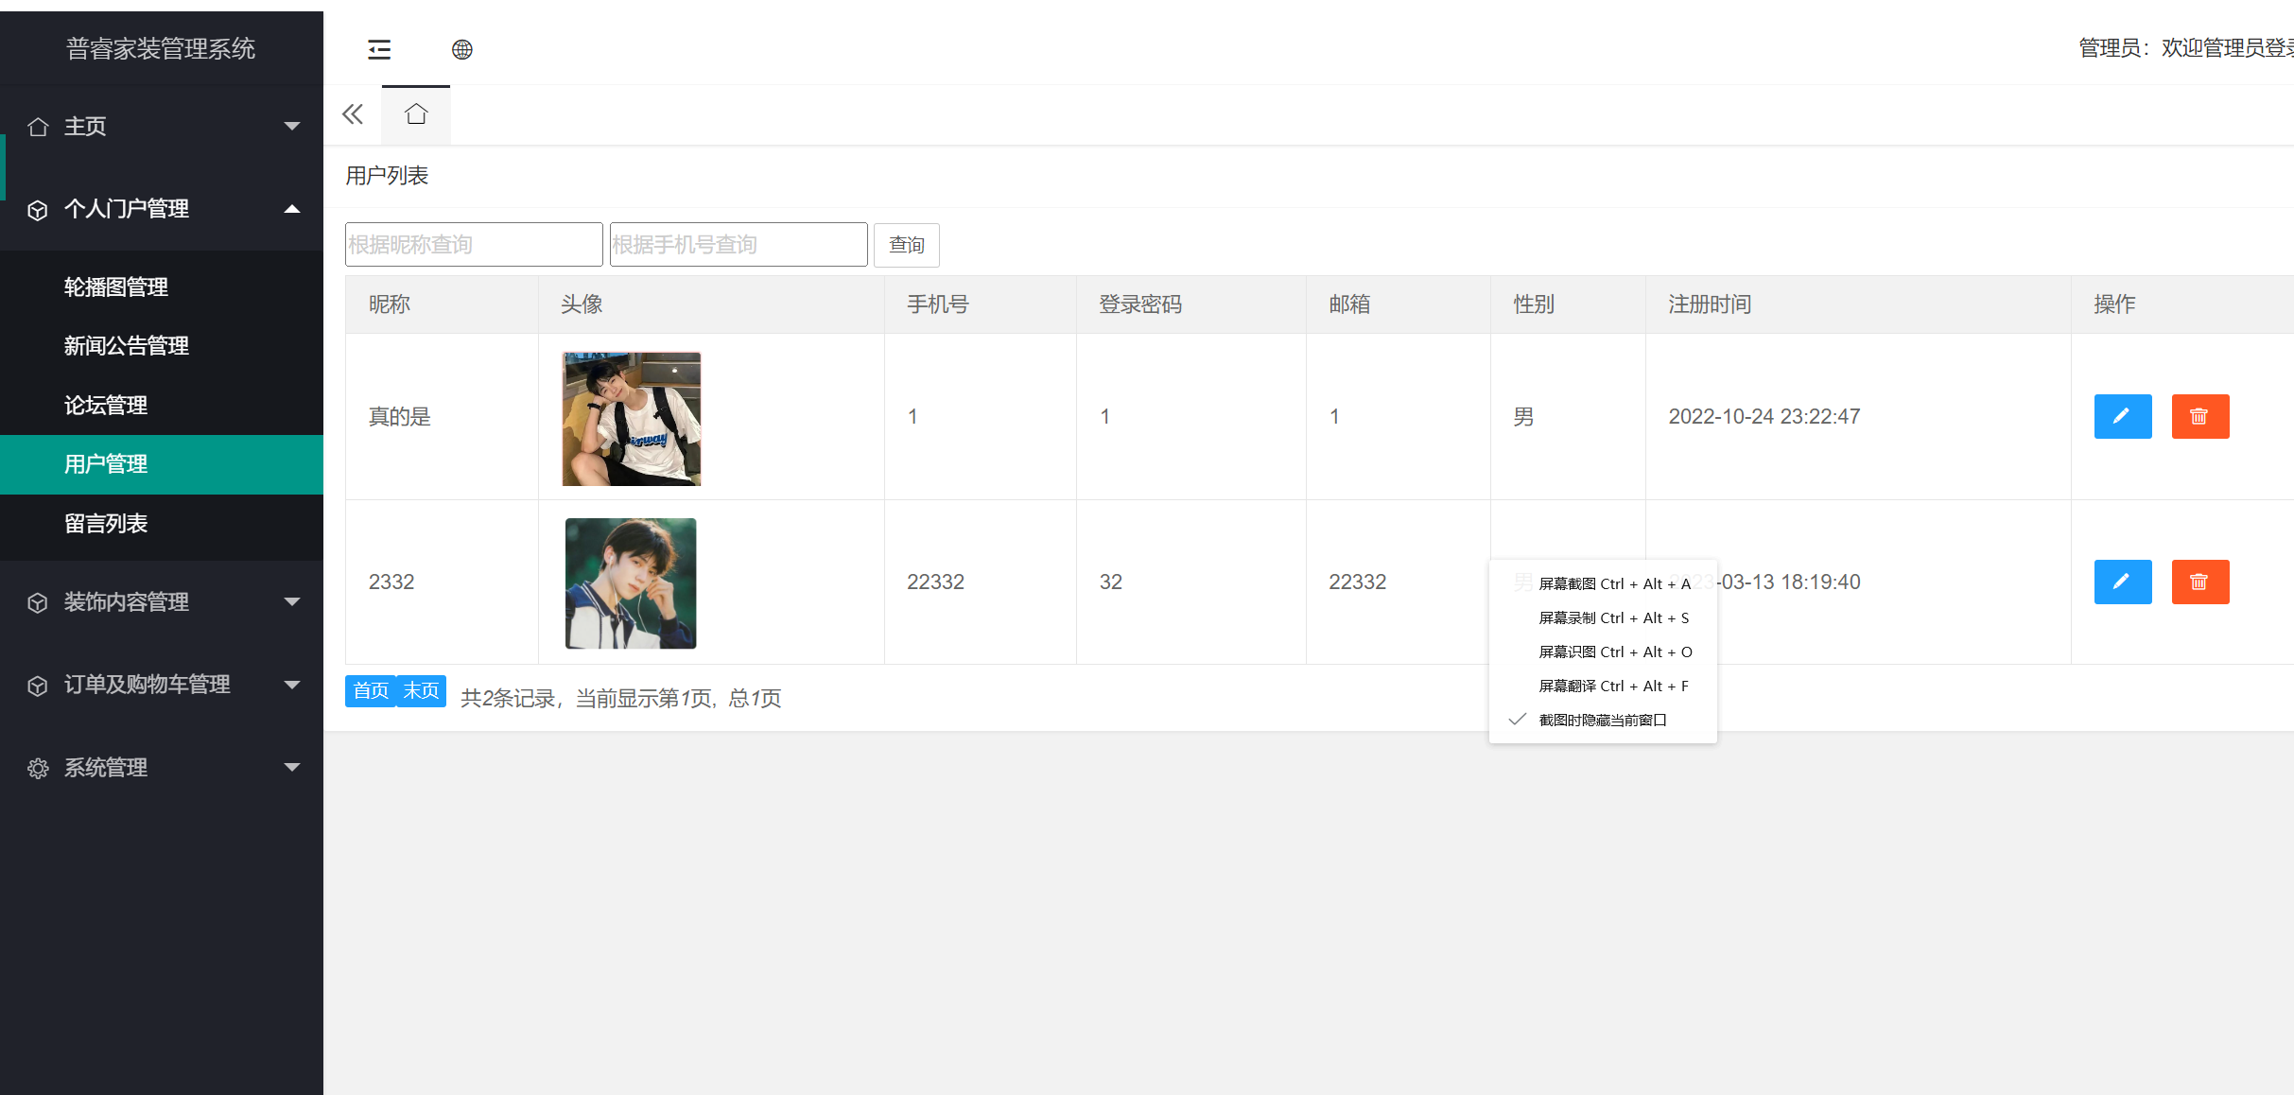Click the cube icon beside 个人门户管理
The height and width of the screenshot is (1095, 2294).
38,210
